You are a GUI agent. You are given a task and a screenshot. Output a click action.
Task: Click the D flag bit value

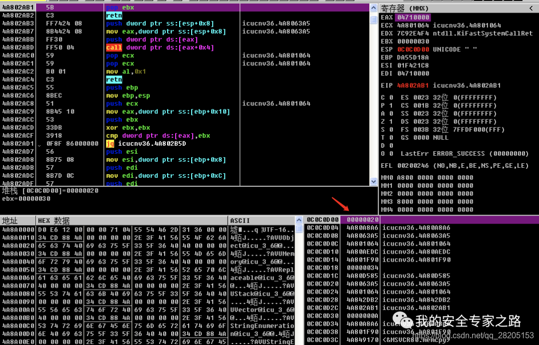(x=391, y=145)
